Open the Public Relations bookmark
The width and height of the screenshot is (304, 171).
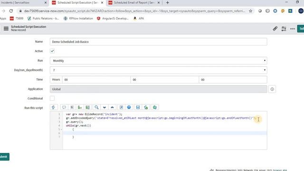point(43,19)
